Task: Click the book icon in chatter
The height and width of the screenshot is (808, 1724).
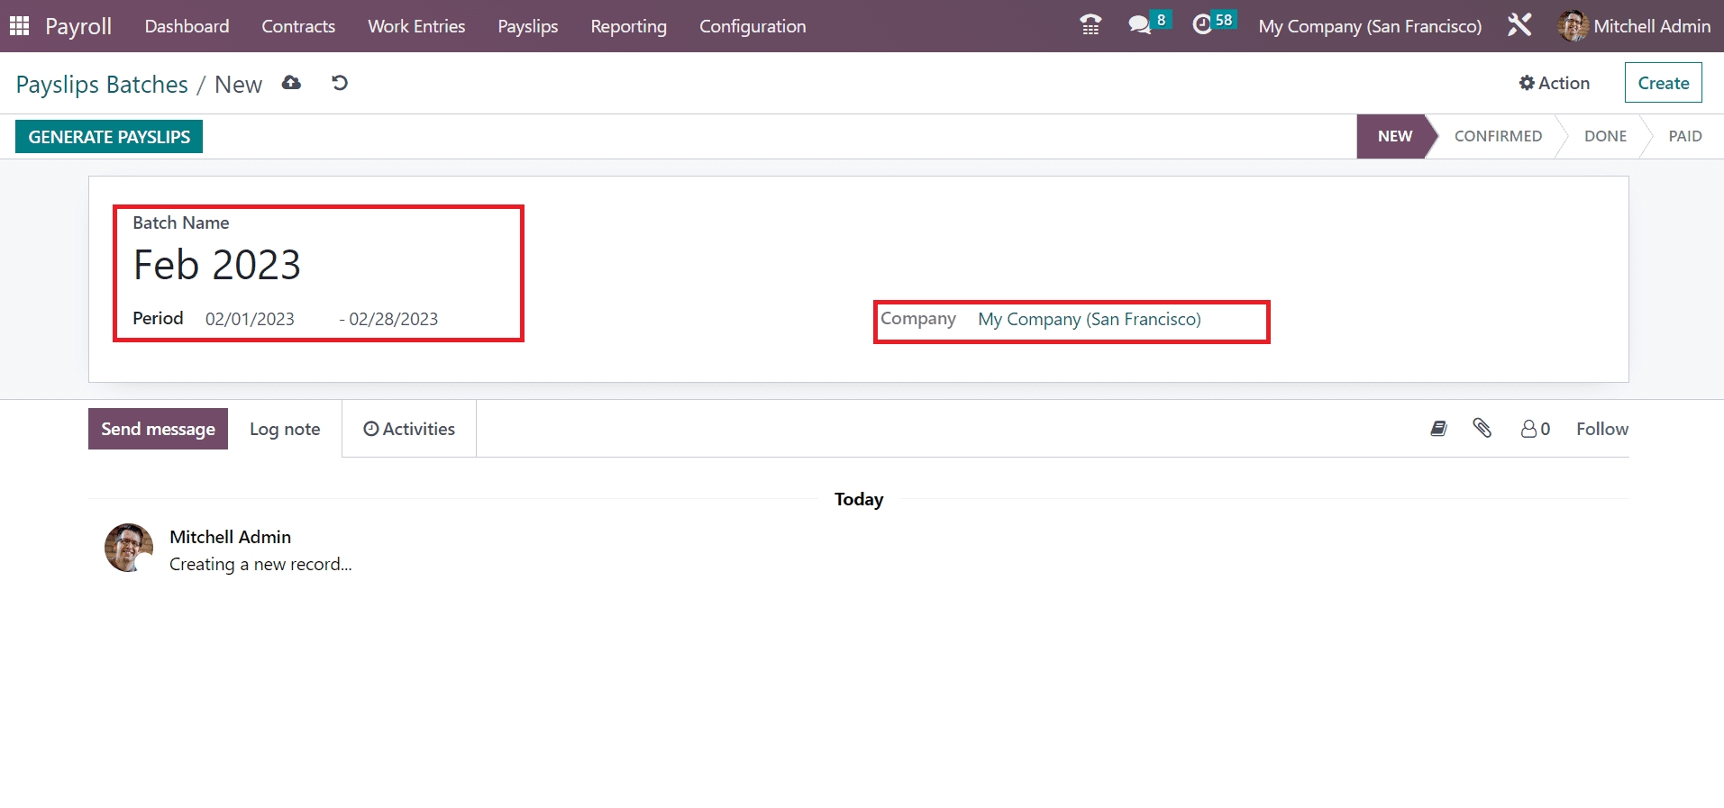Action: tap(1438, 429)
